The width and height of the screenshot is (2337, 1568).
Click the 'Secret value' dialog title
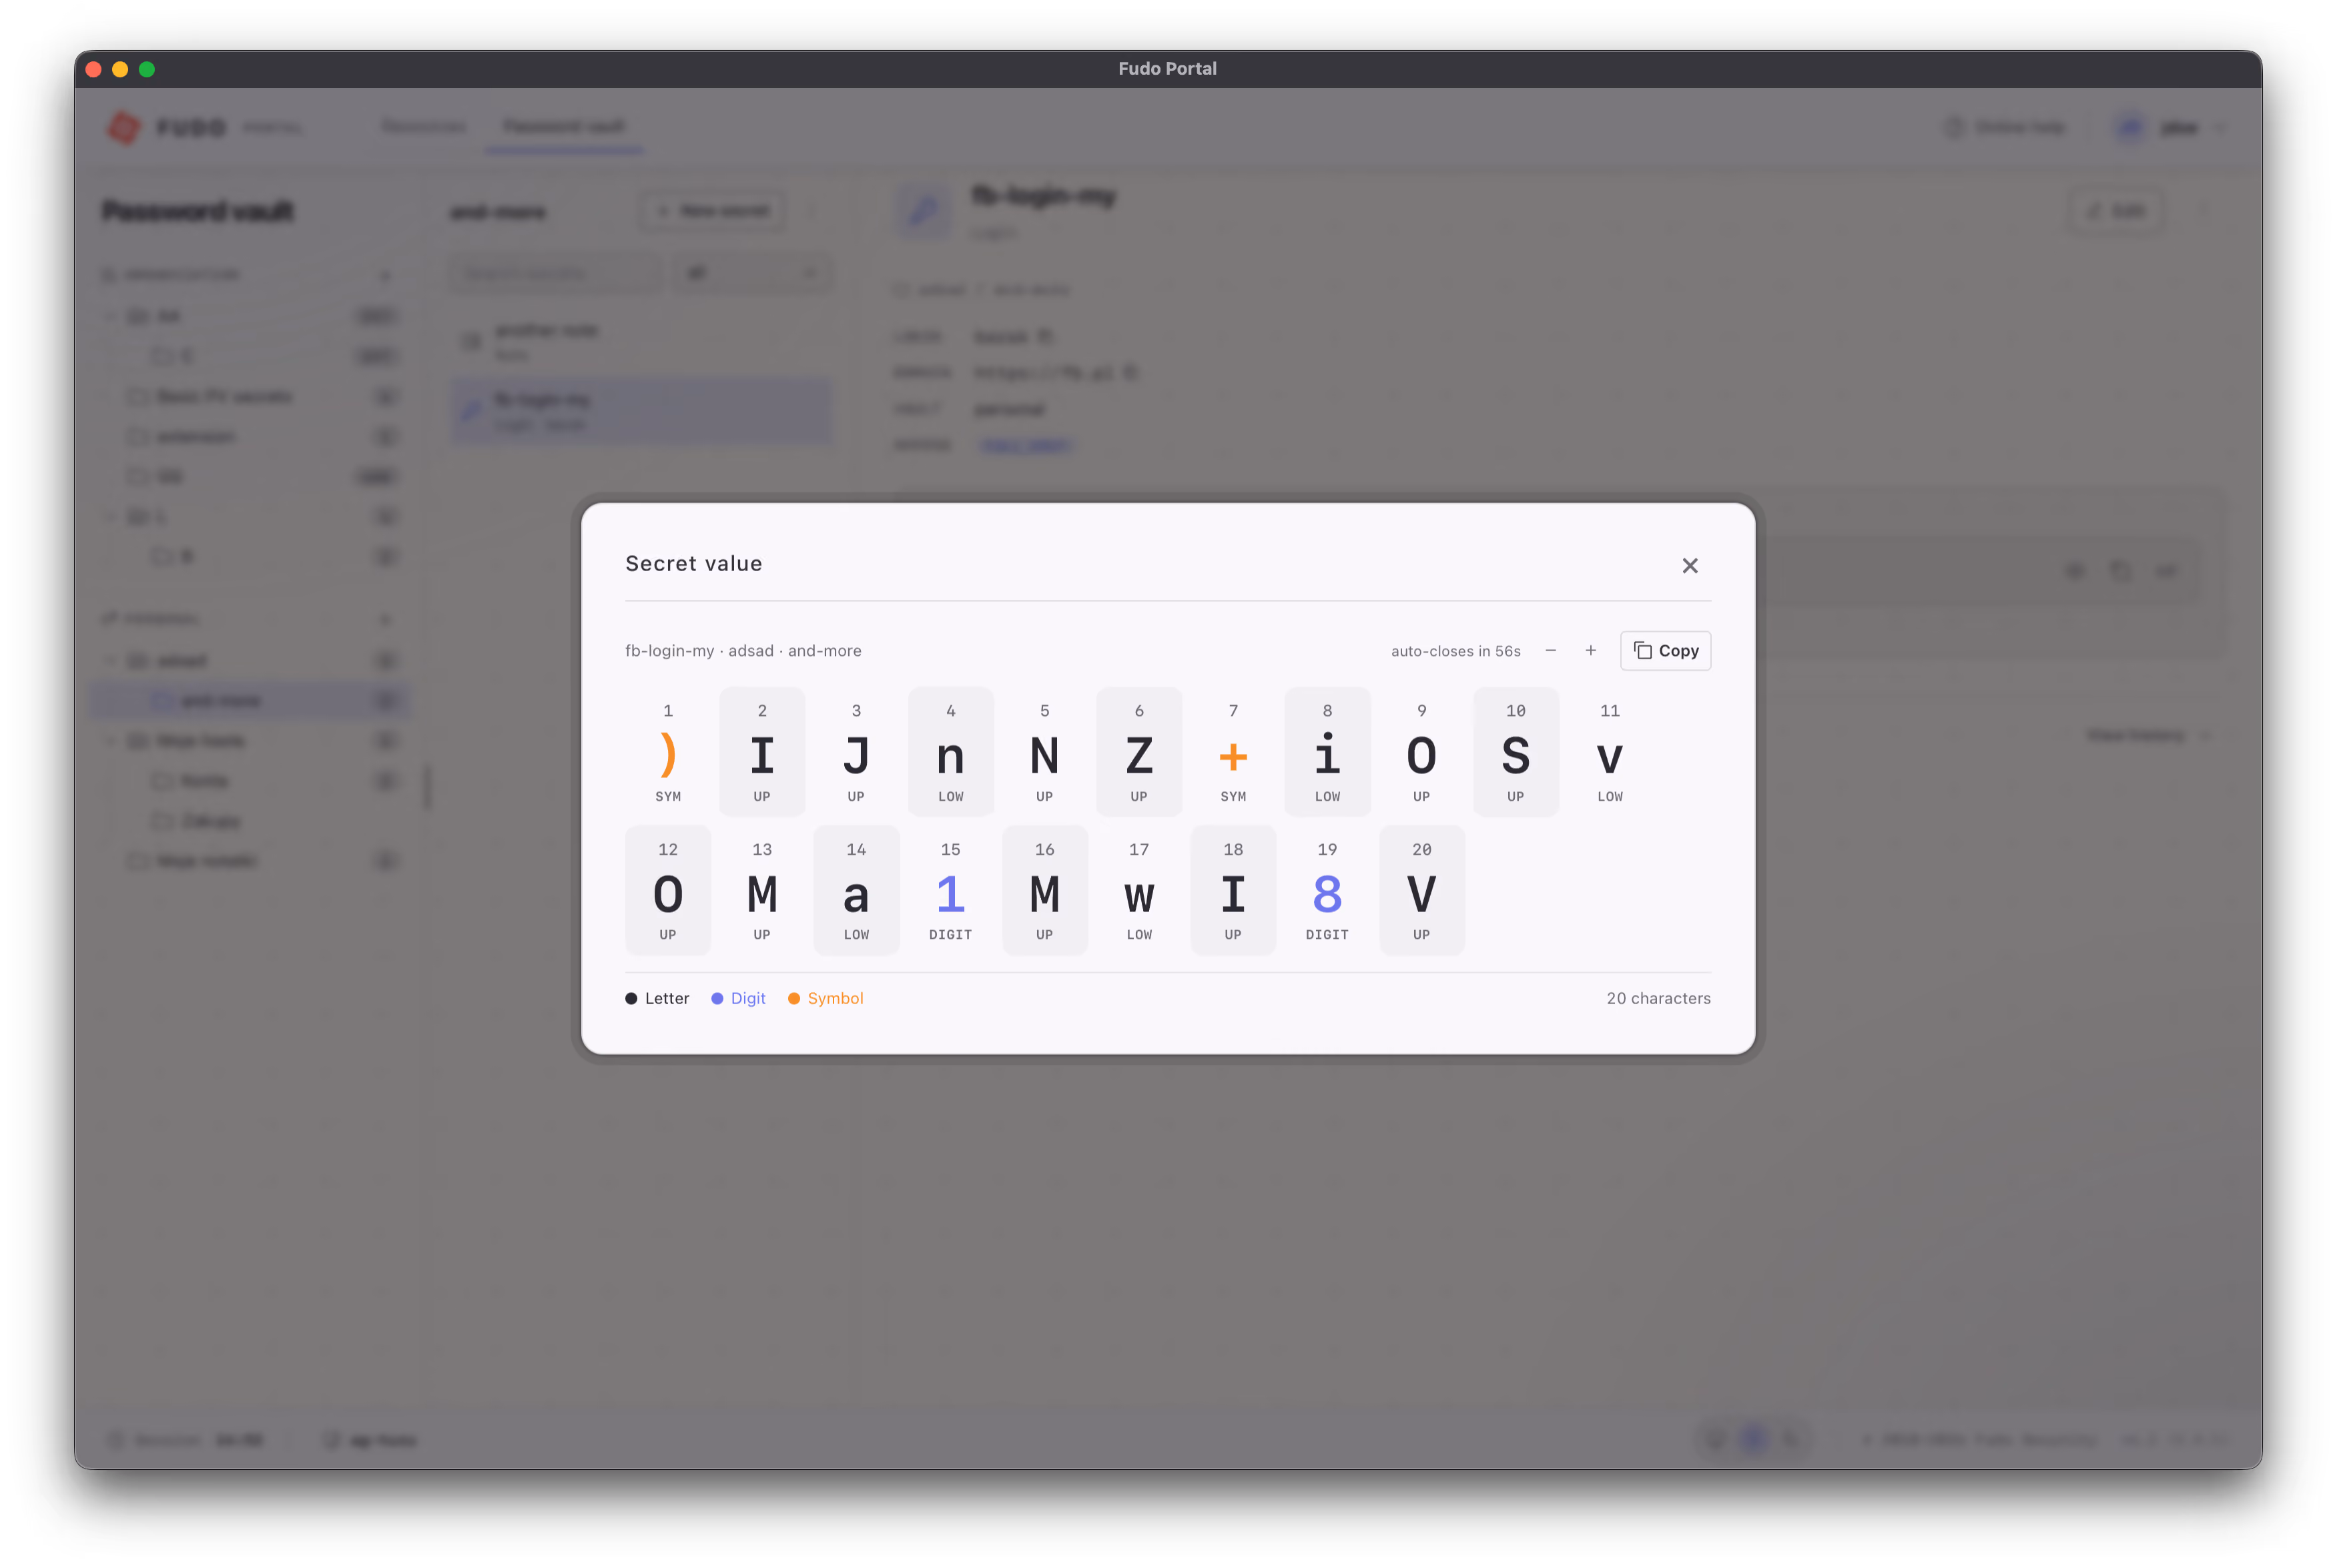pos(694,564)
